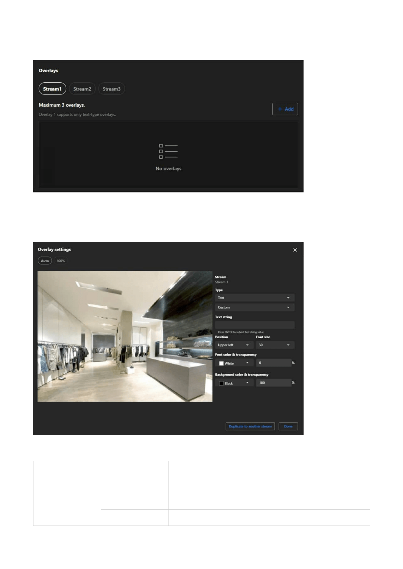The width and height of the screenshot is (403, 569).
Task: Click the Maximum 3 overlays text
Action: click(62, 105)
